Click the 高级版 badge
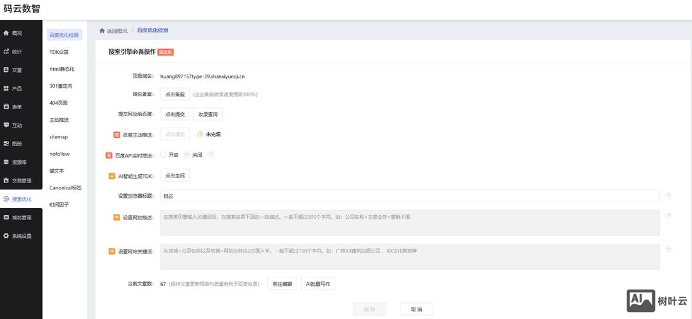The image size is (692, 319). 165,52
